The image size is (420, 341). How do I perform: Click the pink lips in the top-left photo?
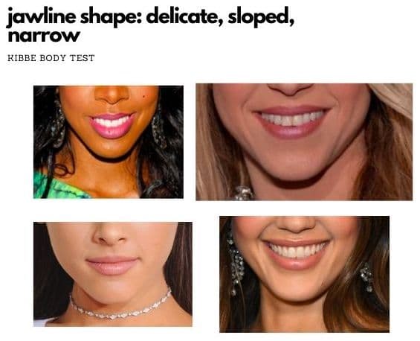[x=112, y=126]
